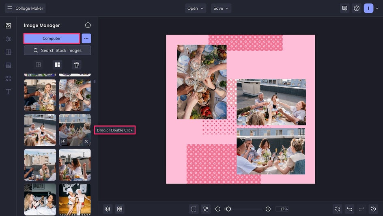Select the seated dinner group photo on canvas

click(271, 151)
